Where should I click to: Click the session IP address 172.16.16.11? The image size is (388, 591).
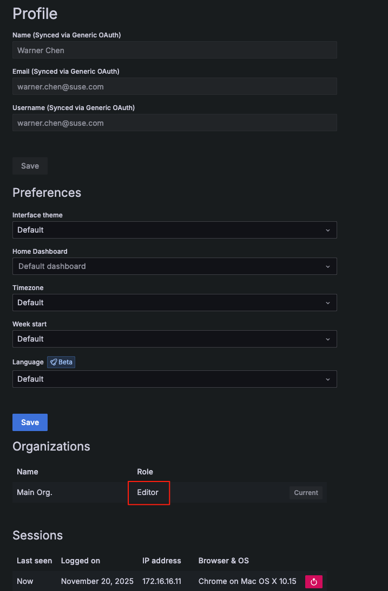162,581
